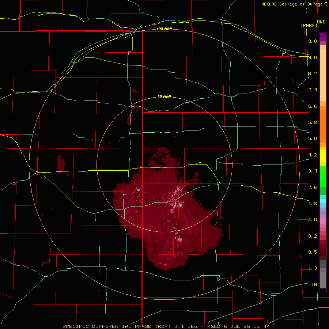Click the TH threshold label
Screen dimensions: 329x329
tap(314, 285)
